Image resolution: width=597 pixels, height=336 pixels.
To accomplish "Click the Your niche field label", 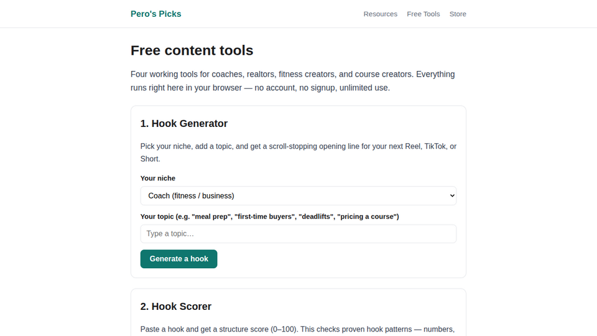I will point(157,179).
